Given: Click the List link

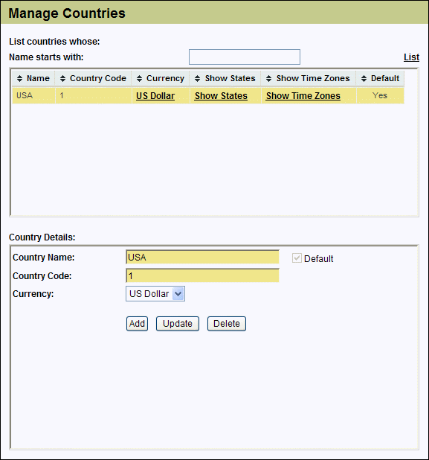Looking at the screenshot, I should tap(411, 57).
